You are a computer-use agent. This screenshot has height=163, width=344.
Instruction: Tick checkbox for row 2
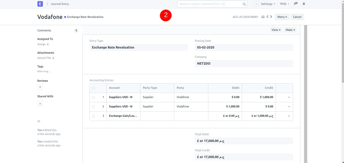tap(93, 107)
